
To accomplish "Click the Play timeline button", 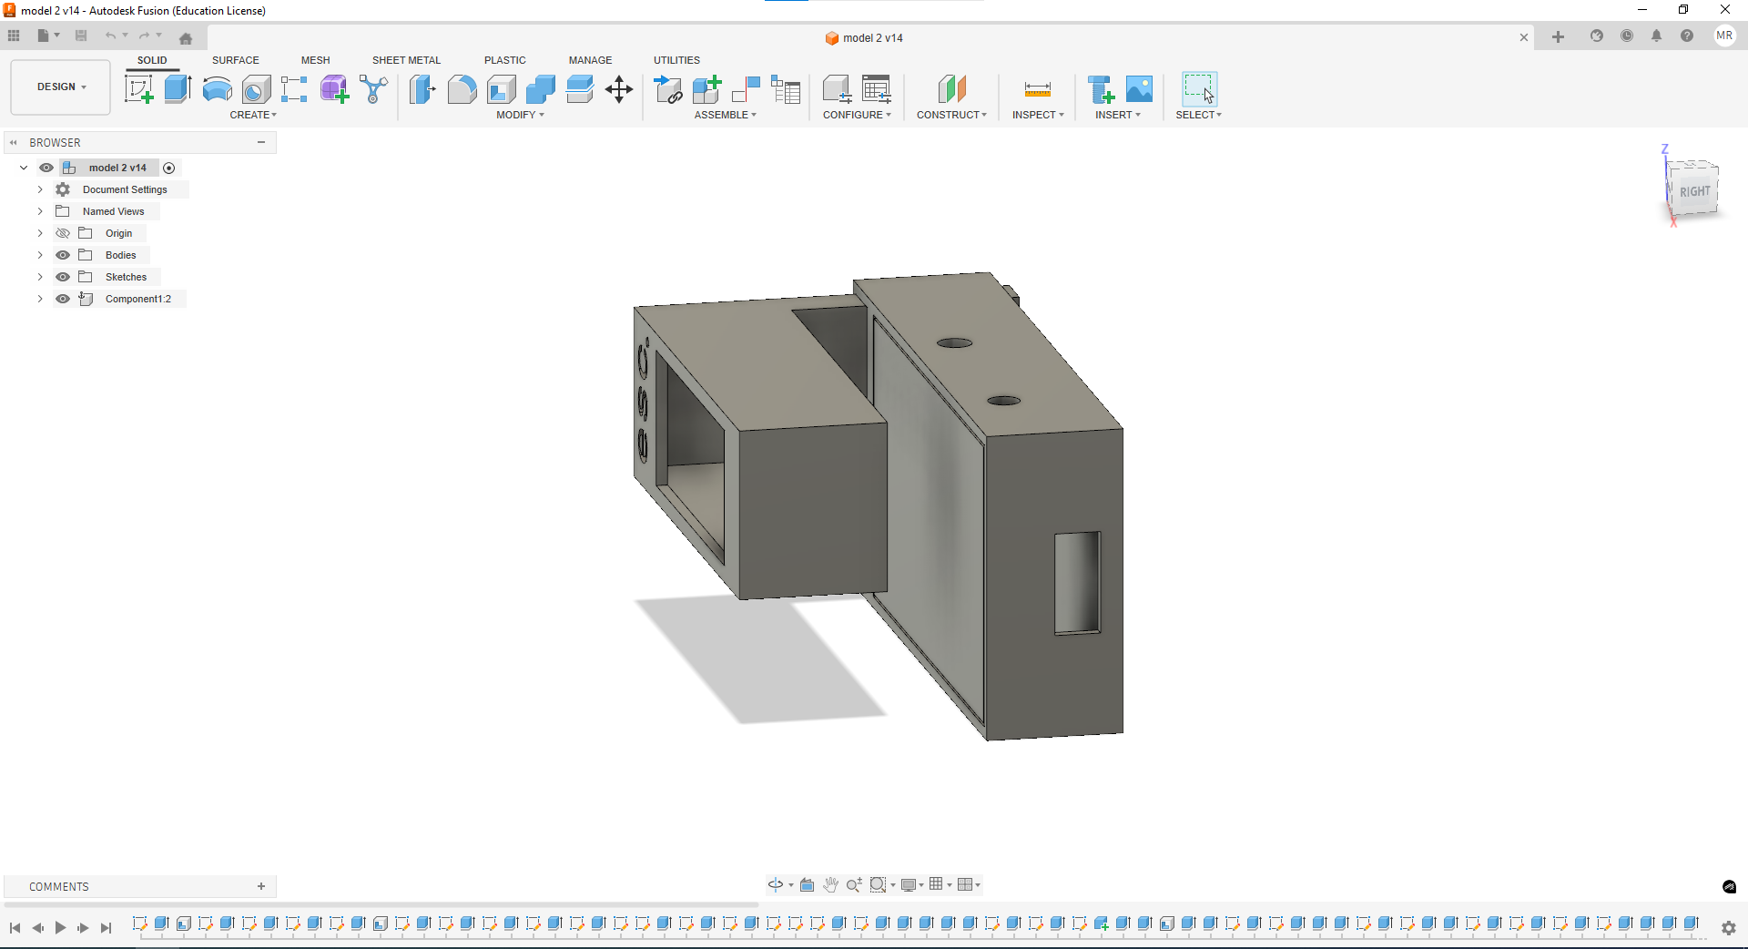I will (x=60, y=927).
